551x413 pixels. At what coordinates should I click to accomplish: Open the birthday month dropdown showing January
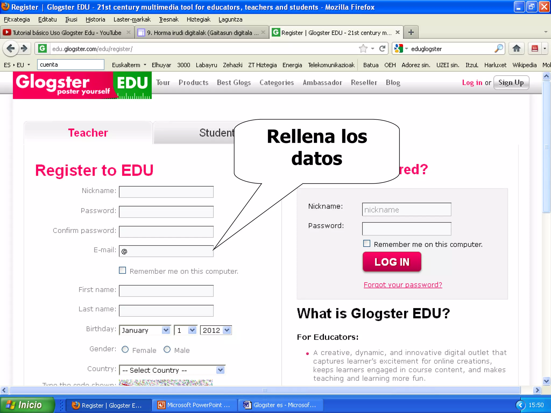145,330
